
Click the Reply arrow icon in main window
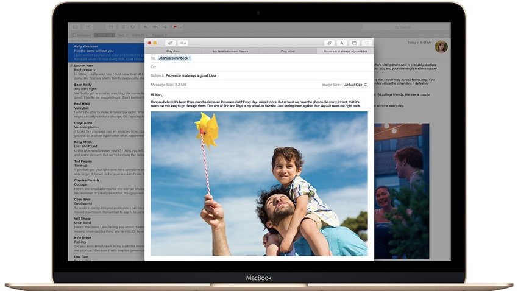pyautogui.click(x=146, y=27)
